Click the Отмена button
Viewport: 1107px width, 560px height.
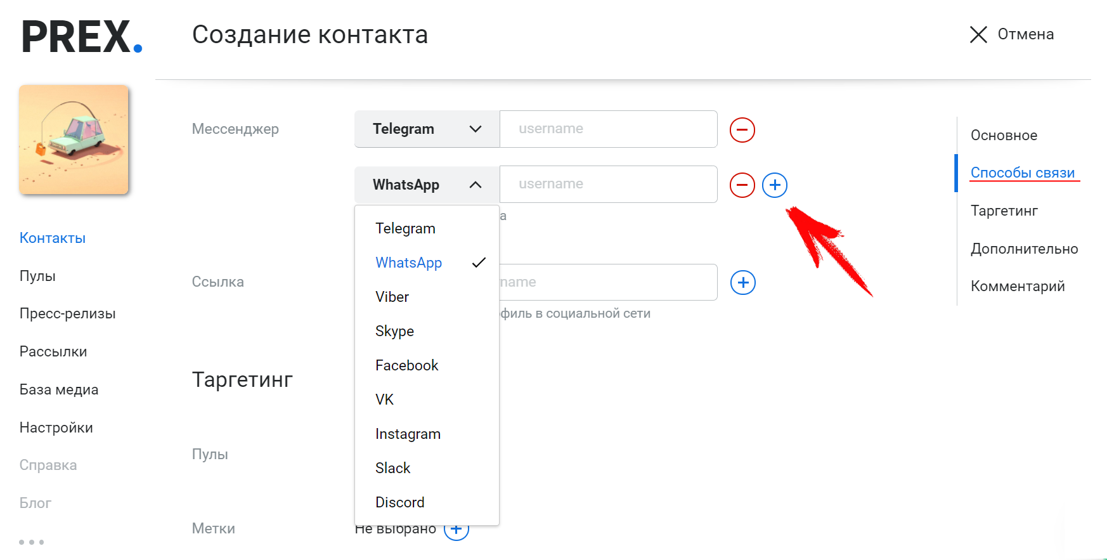click(1012, 34)
